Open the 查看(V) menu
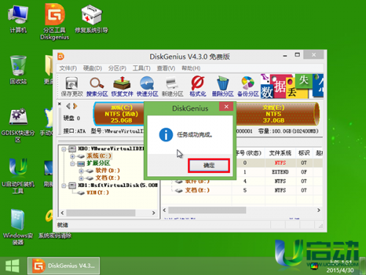Screen dimensions: 366x275 tap(166, 68)
